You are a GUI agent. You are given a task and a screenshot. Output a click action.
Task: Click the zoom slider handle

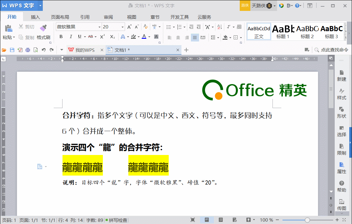pos(307,220)
